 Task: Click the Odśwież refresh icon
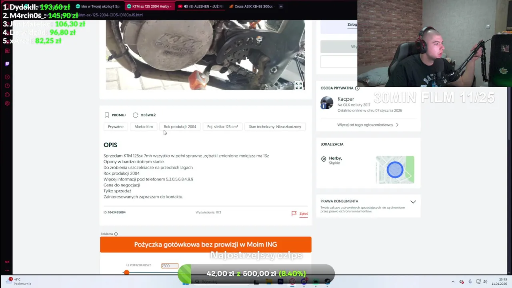point(136,115)
